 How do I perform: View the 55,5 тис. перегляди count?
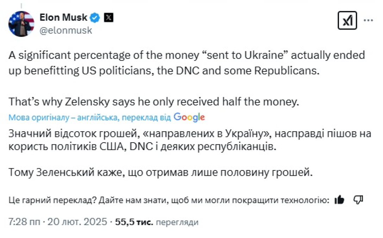[x=157, y=222]
